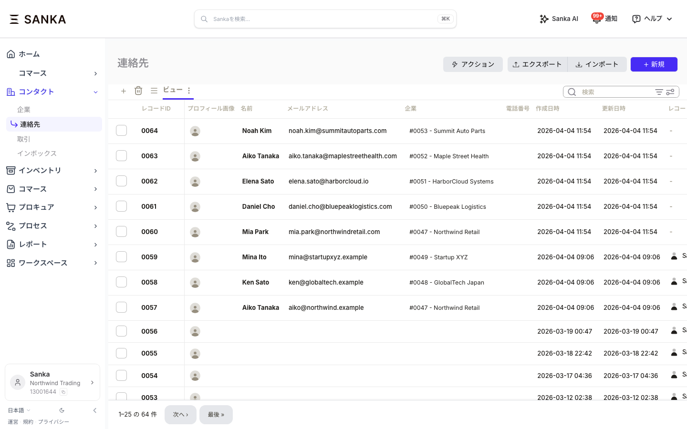The height and width of the screenshot is (429, 687).
Task: Toggle dark mode moon icon
Action: pos(62,410)
